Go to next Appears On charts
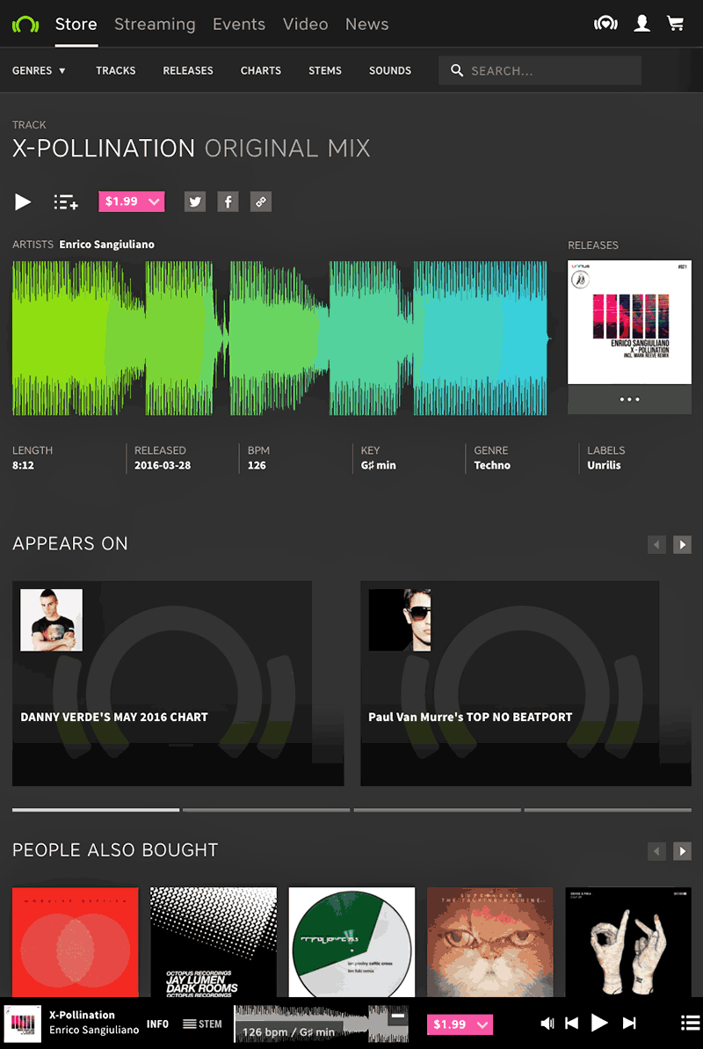 (x=682, y=544)
